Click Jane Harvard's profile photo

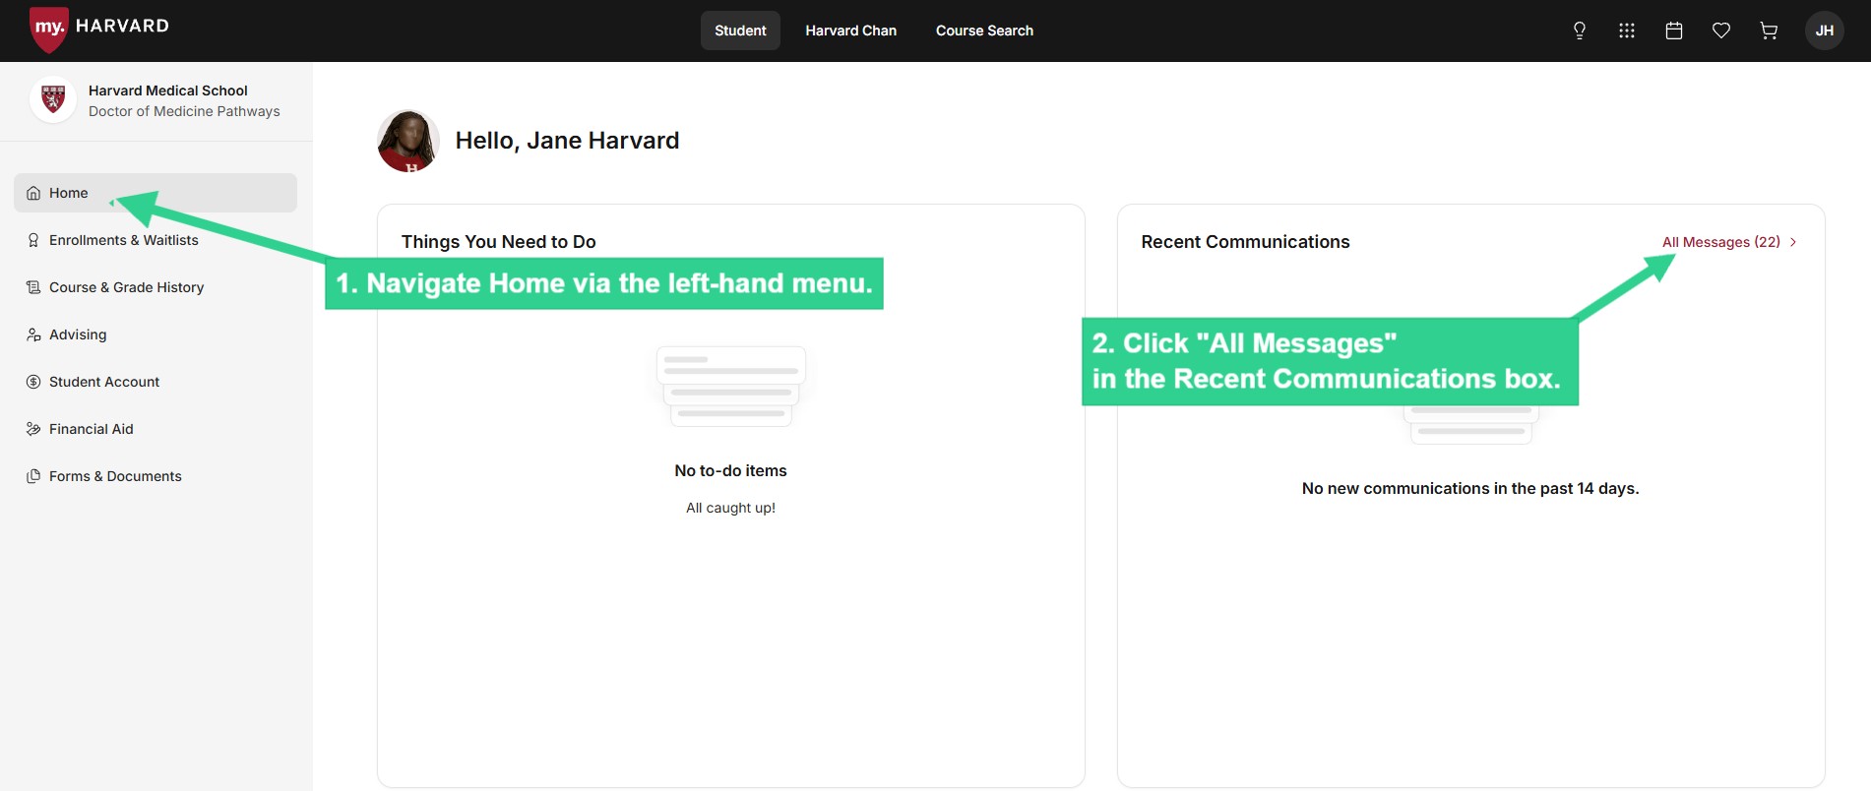pos(408,141)
